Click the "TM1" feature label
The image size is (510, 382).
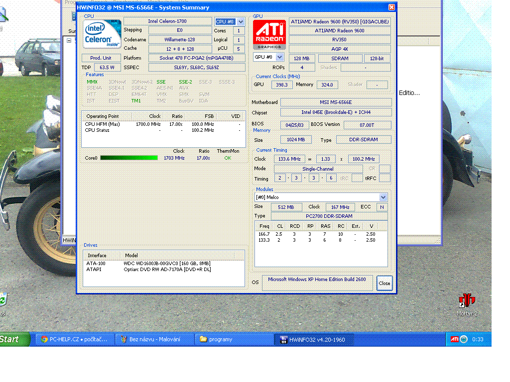[136, 100]
